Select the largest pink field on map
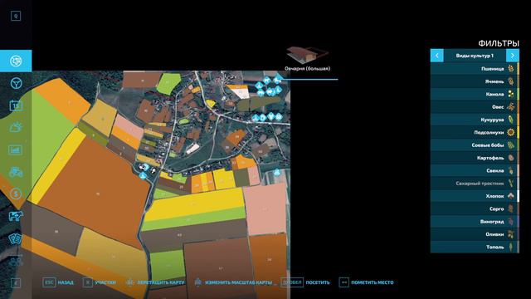The image size is (531, 299). point(265,209)
